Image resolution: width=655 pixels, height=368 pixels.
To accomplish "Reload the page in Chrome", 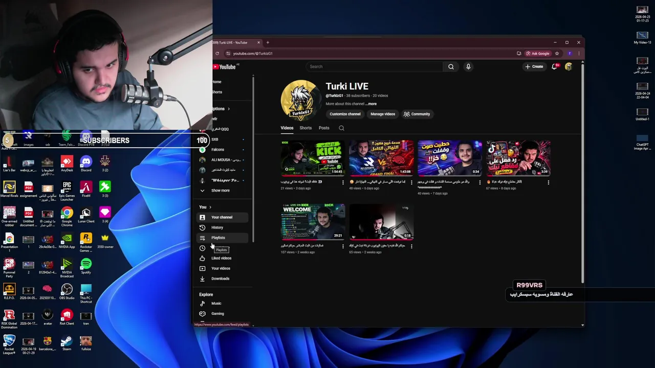I will tap(217, 53).
